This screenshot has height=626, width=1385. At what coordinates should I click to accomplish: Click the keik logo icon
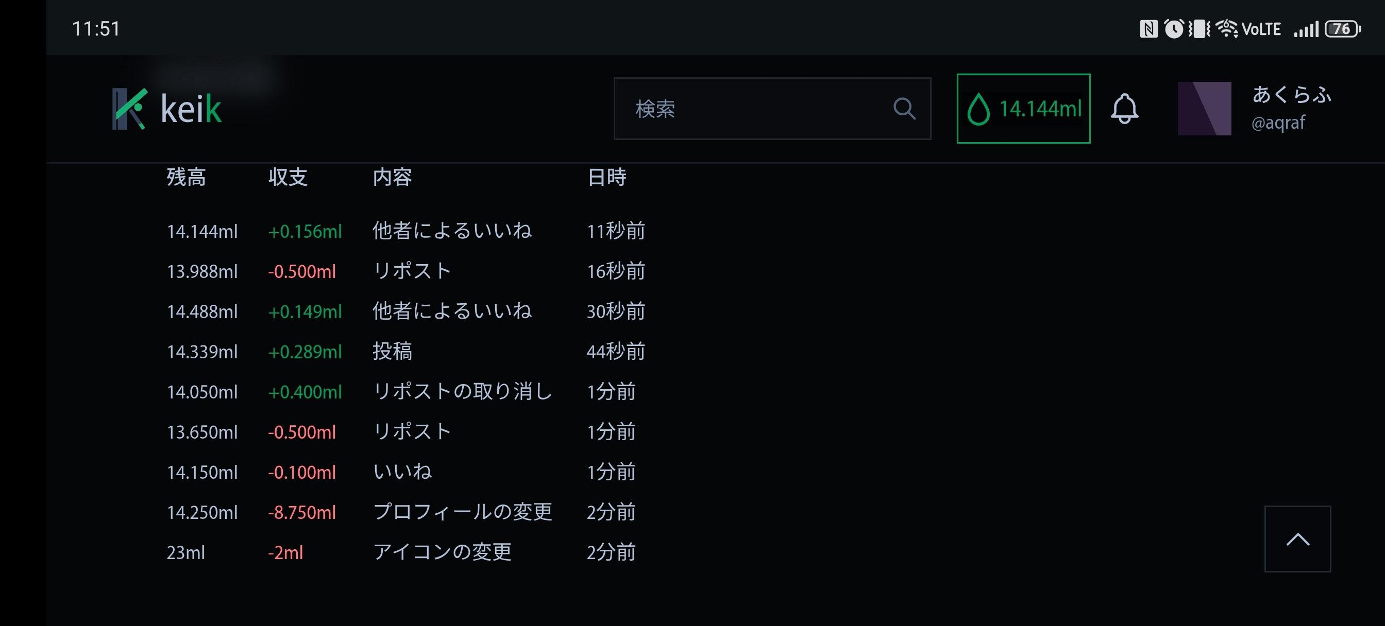tap(129, 109)
